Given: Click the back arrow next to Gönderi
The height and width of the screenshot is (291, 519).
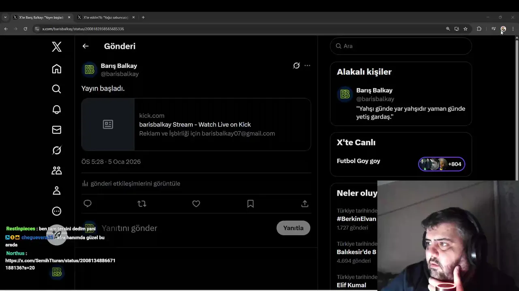Looking at the screenshot, I should pos(86,46).
